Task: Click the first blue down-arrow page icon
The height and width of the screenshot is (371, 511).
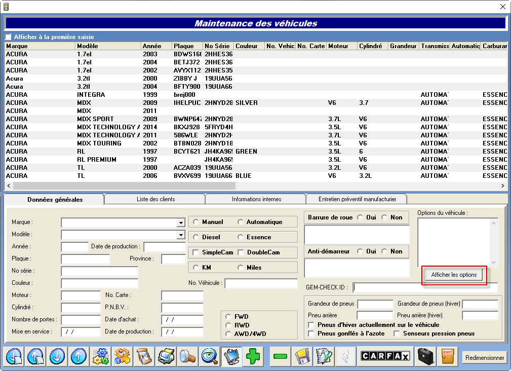Action: 14,356
